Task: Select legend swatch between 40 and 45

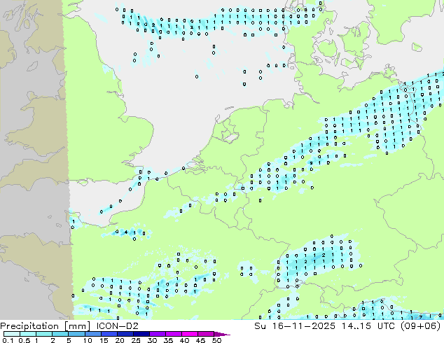Action: tap(190, 334)
